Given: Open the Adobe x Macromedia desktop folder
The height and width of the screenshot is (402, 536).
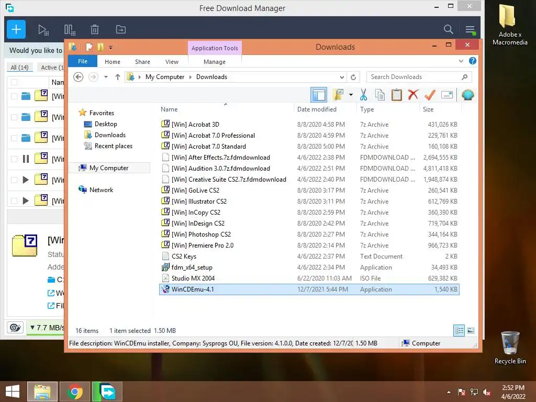Looking at the screenshot, I should [x=510, y=25].
